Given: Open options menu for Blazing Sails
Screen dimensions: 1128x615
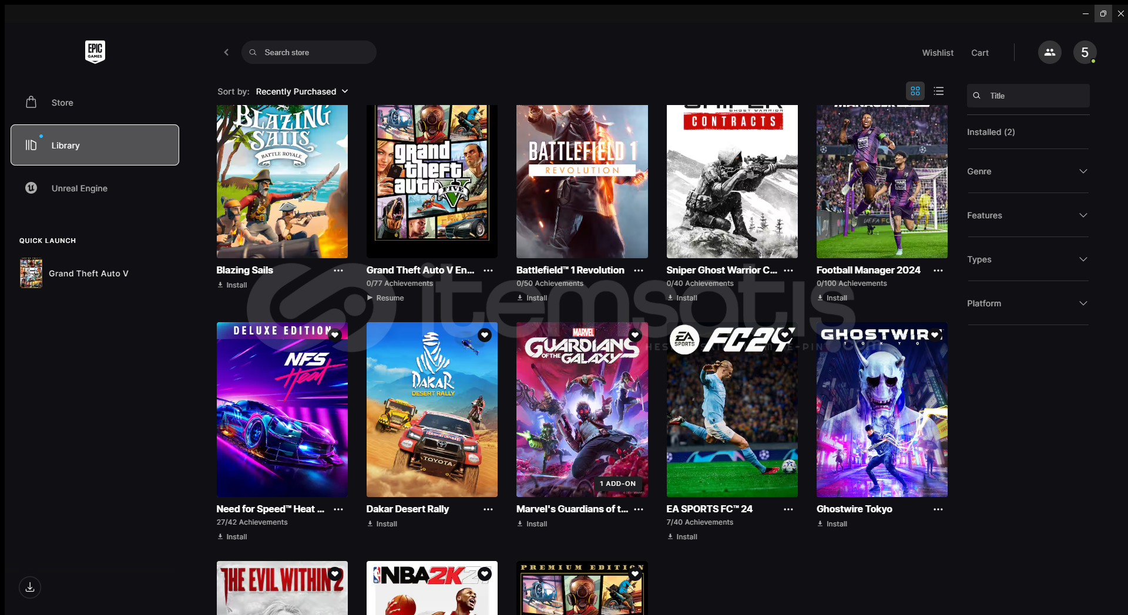Looking at the screenshot, I should (338, 271).
